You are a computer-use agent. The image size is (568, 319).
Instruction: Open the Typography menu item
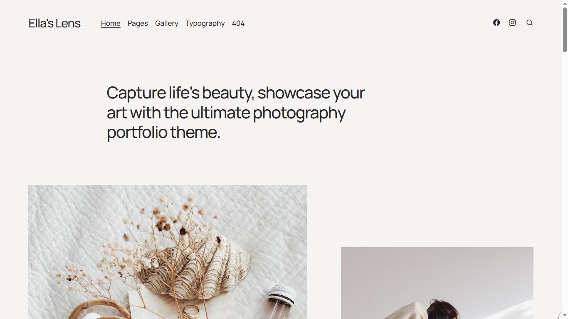205,23
